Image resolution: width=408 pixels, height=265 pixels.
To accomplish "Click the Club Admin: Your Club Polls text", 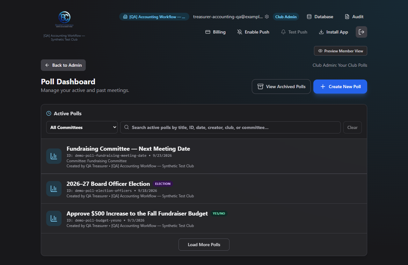I will 340,65.
